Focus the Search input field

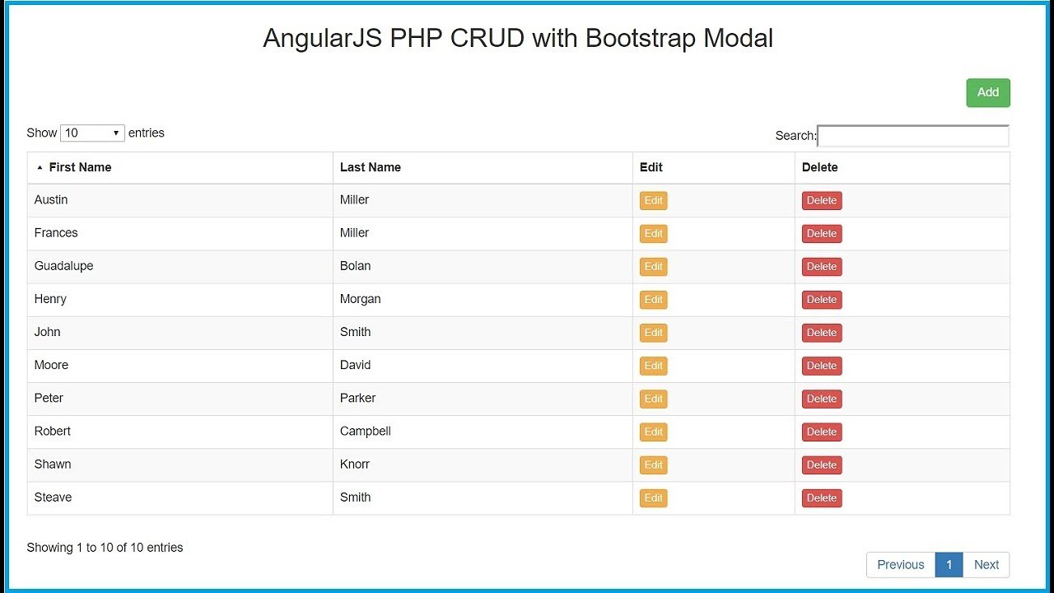pos(913,136)
